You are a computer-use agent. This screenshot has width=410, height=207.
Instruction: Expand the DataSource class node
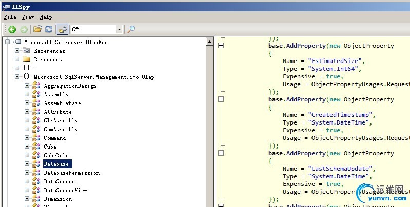click(27, 181)
